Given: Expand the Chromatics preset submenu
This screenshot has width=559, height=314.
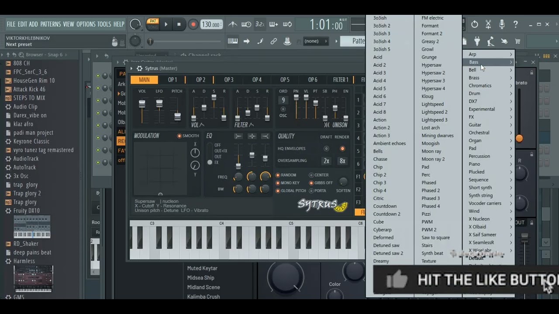Looking at the screenshot, I should pos(489,85).
